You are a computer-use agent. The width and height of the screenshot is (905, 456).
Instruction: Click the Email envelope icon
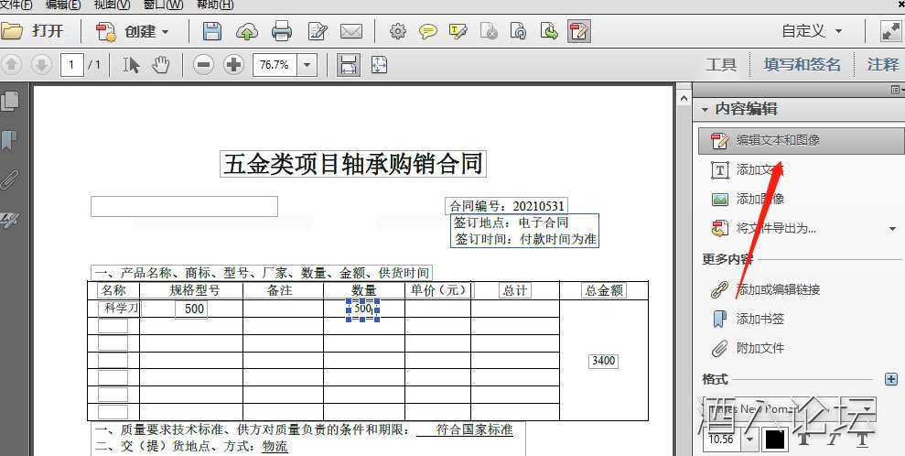coord(351,32)
